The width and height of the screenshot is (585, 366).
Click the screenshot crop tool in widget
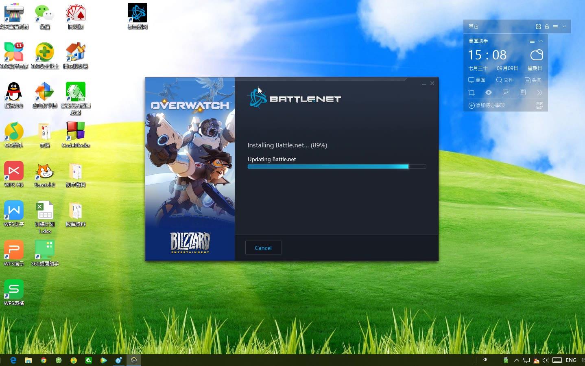(x=471, y=93)
